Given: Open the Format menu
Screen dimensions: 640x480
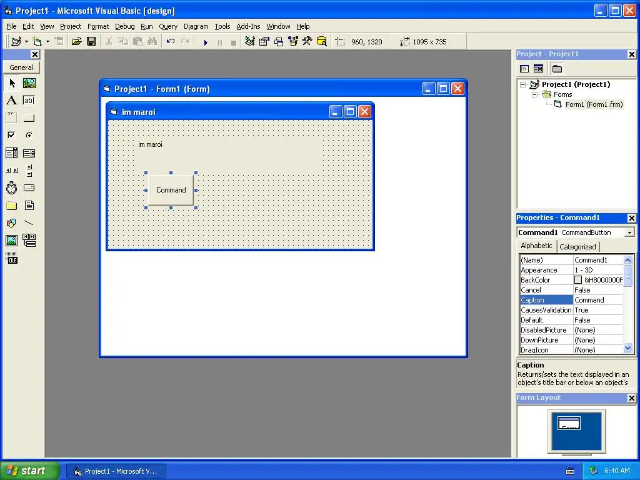Looking at the screenshot, I should pyautogui.click(x=98, y=26).
